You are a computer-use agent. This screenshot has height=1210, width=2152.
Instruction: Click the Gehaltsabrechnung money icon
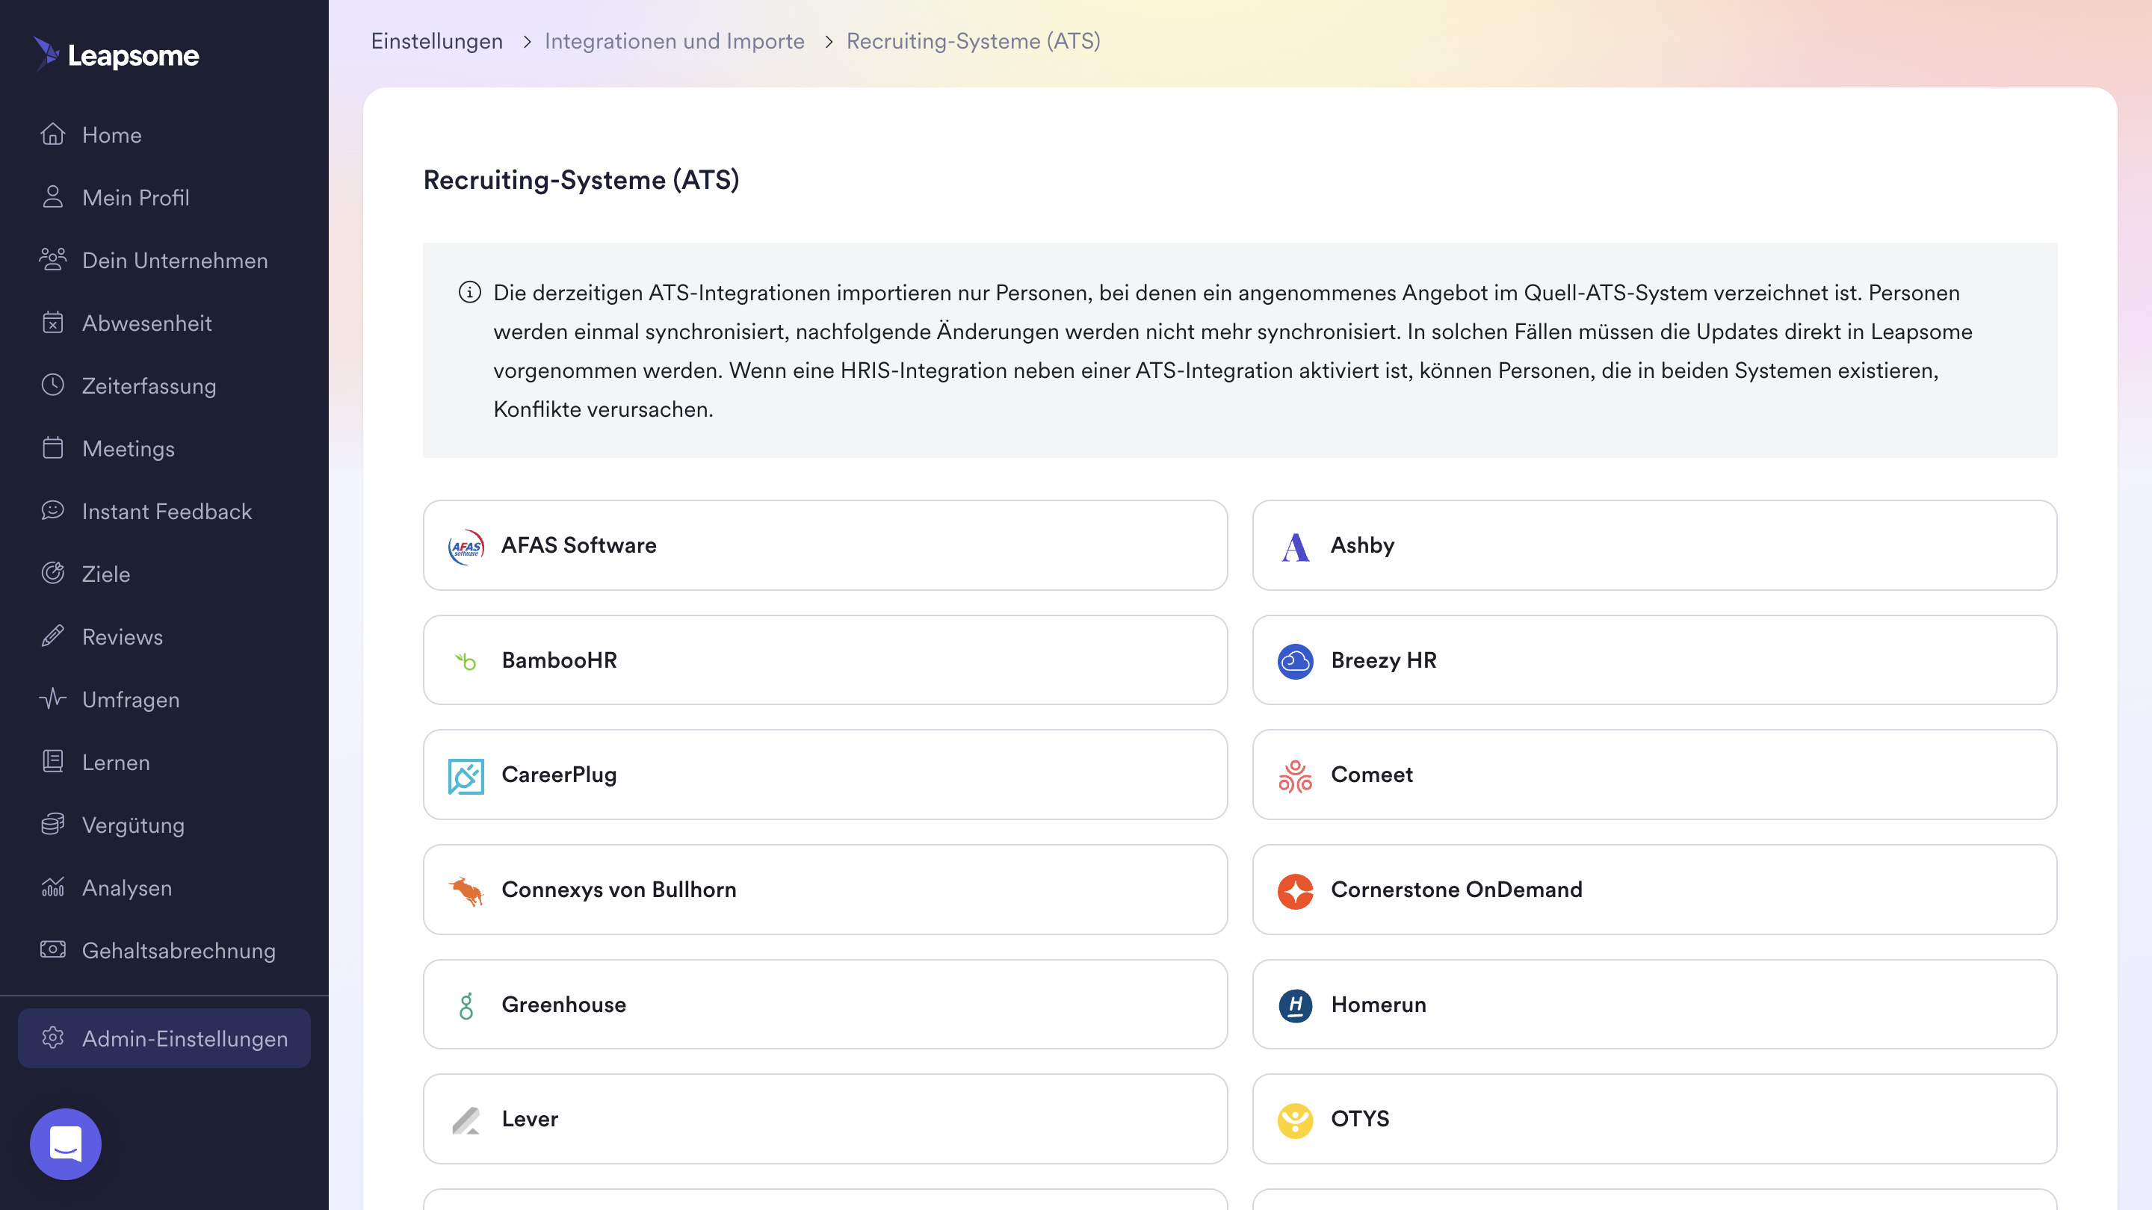pos(52,949)
